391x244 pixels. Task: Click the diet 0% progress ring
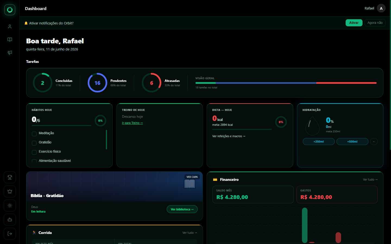point(281,122)
